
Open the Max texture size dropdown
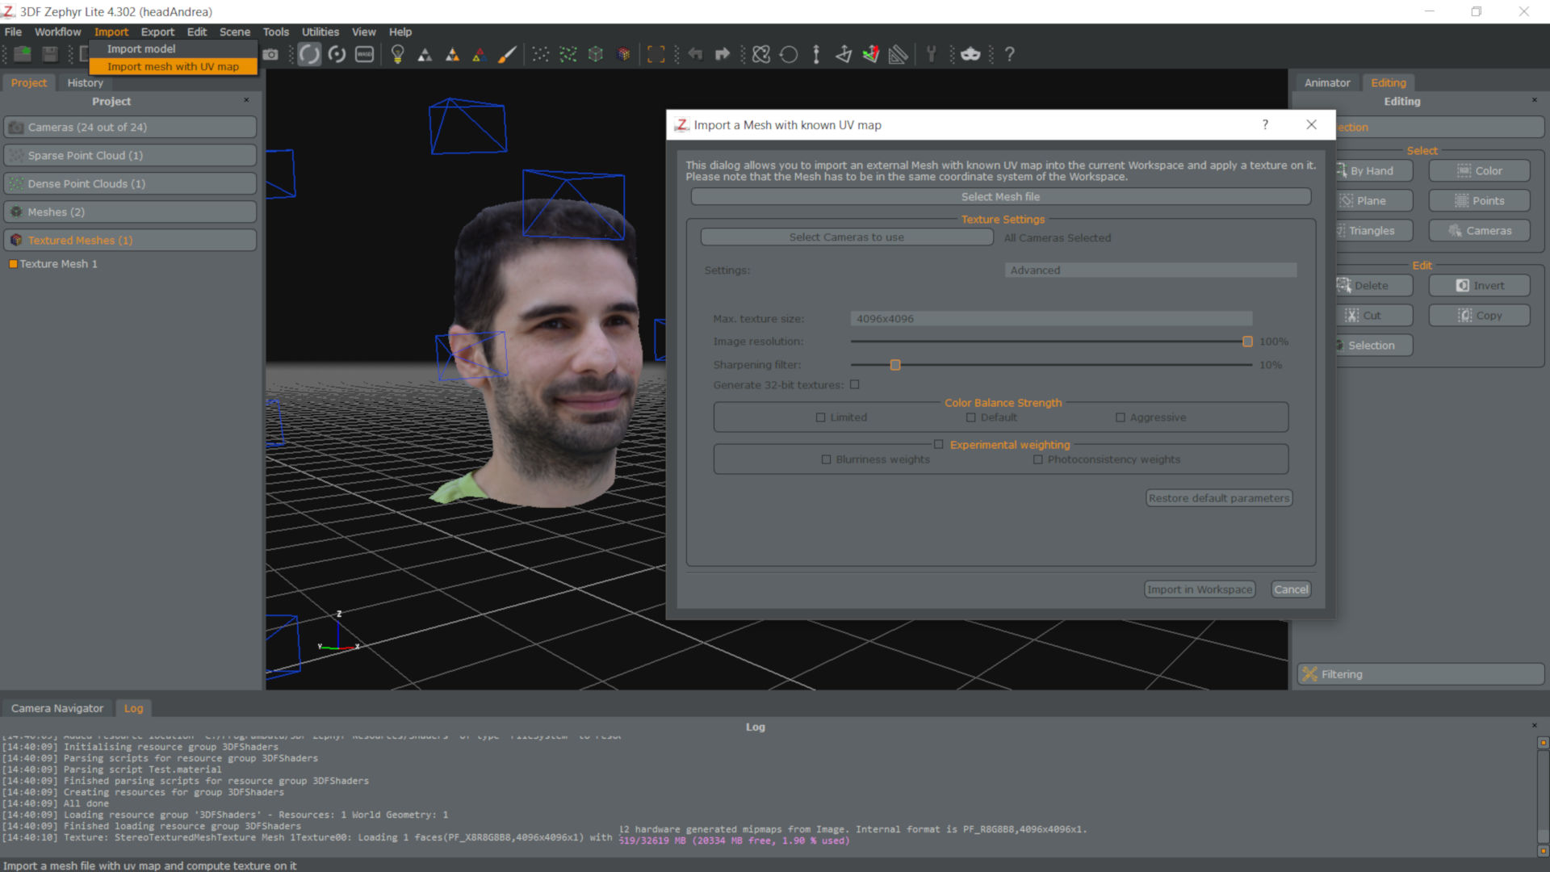1050,318
